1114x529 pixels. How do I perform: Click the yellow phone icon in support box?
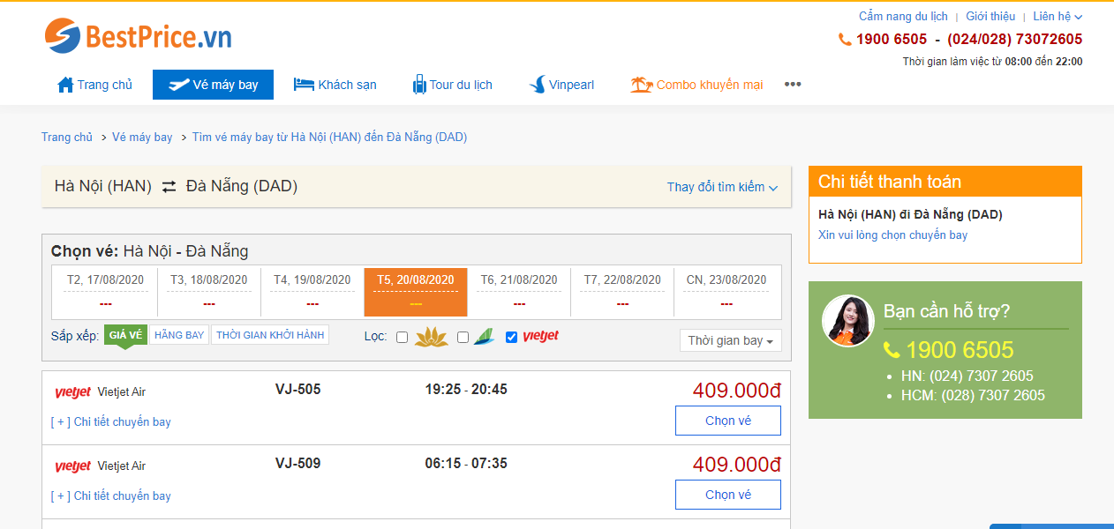(892, 350)
